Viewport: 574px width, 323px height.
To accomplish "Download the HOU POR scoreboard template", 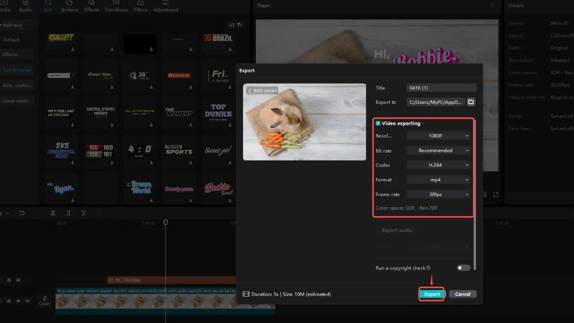I will pyautogui.click(x=112, y=162).
